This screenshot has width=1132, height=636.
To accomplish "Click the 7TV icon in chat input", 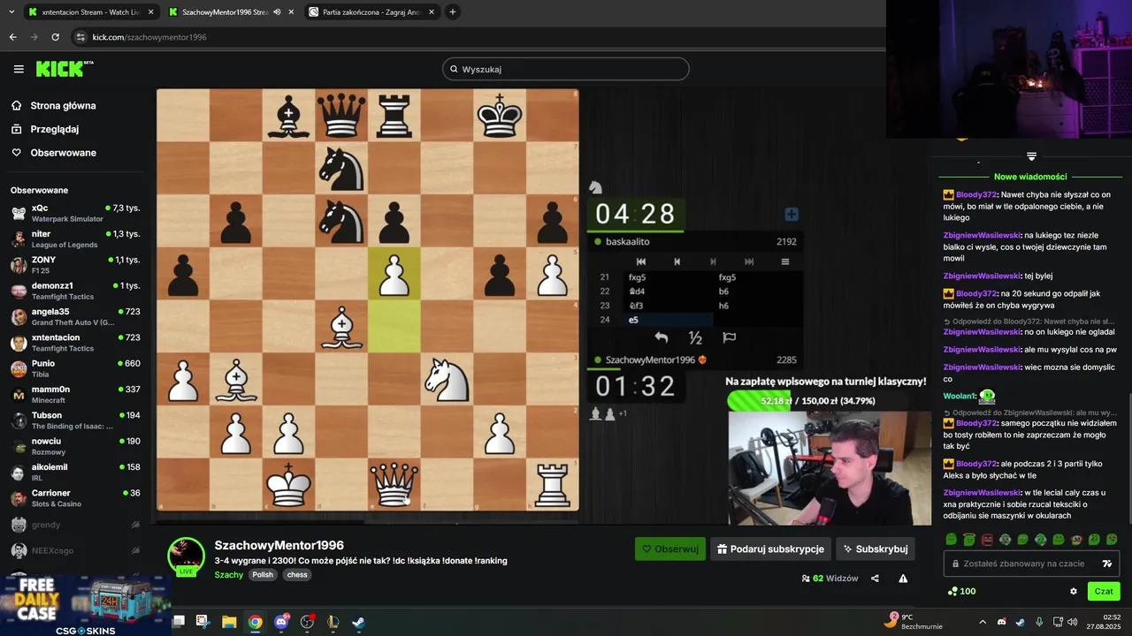I will tap(1106, 564).
